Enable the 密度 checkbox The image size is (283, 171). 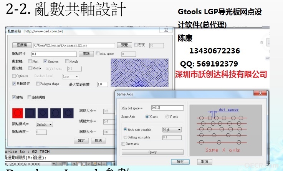(136, 45)
